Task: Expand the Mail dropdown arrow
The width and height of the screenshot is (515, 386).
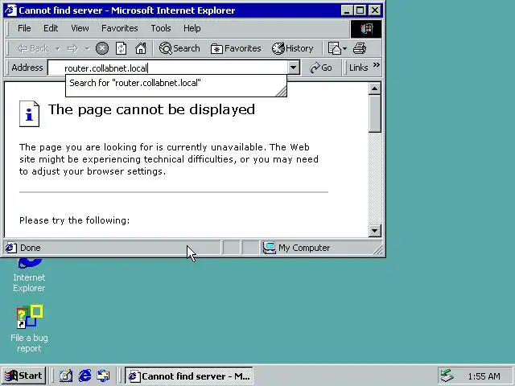Action: click(345, 48)
